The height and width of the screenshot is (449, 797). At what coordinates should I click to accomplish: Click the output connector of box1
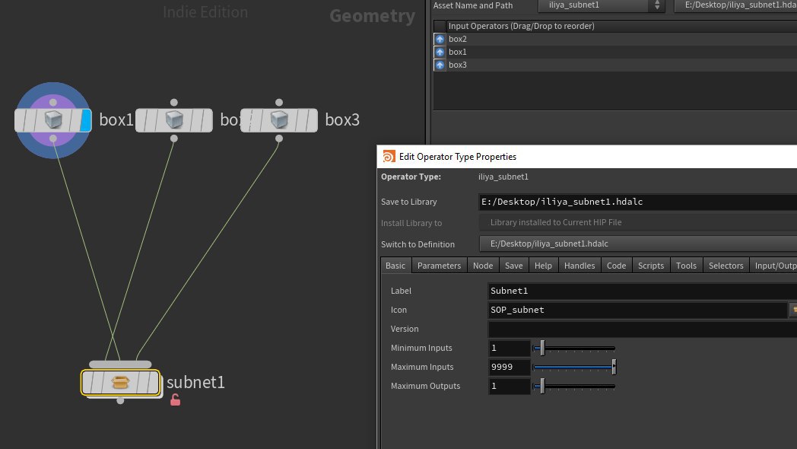tap(53, 139)
